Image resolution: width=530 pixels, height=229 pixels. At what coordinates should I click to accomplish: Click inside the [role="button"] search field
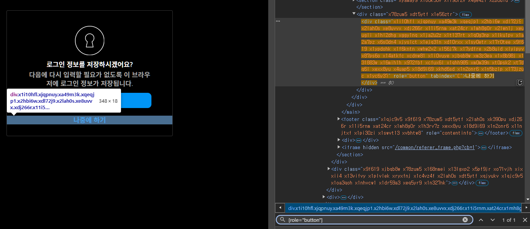coord(374,220)
